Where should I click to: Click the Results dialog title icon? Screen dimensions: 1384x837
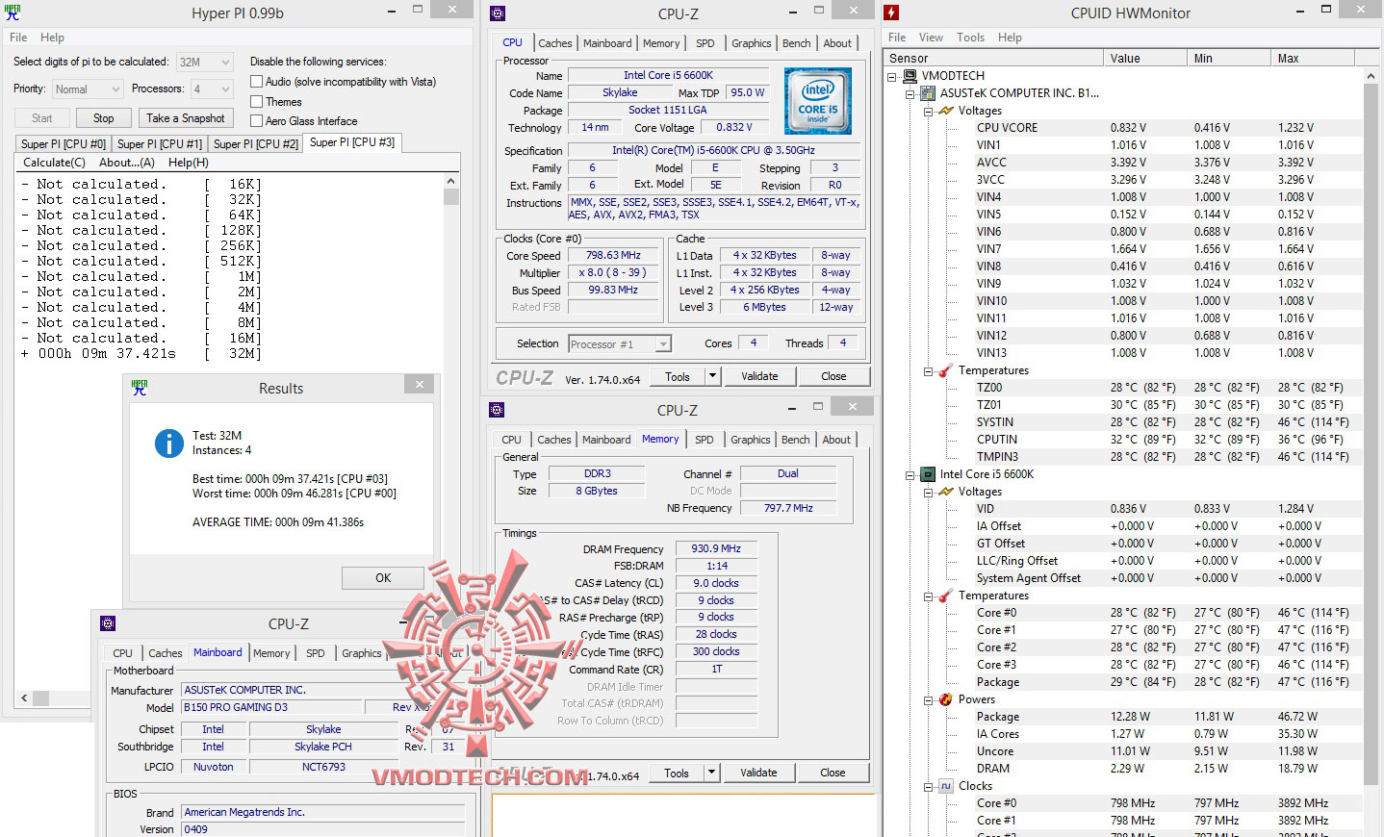coord(140,388)
